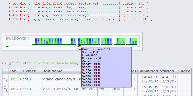Sort by Started column header
Screen dimensions: 193x96
coord(167,71)
